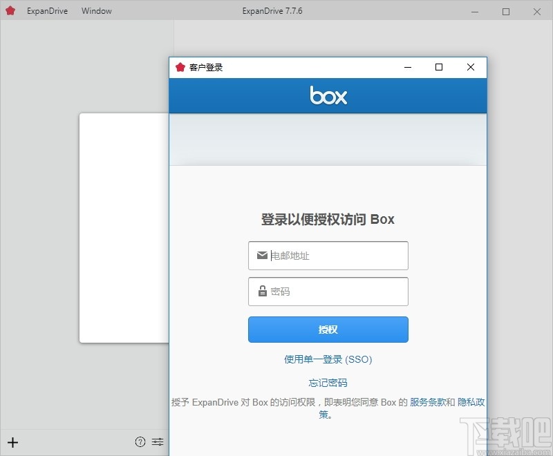Screen dimensions: 553x456
Task: Open the Window menu
Action: tap(96, 10)
